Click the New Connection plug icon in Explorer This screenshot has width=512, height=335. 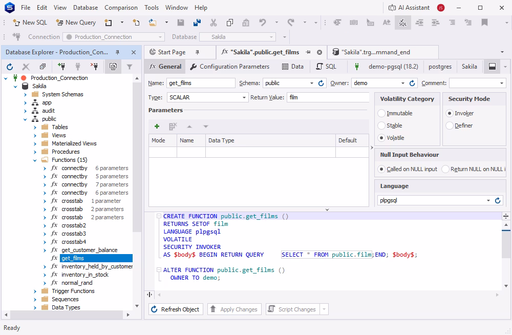(x=61, y=67)
